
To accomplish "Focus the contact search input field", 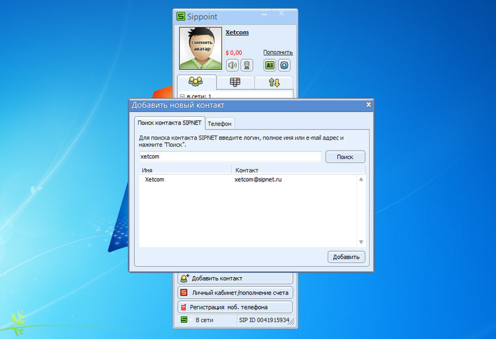I will coord(230,156).
